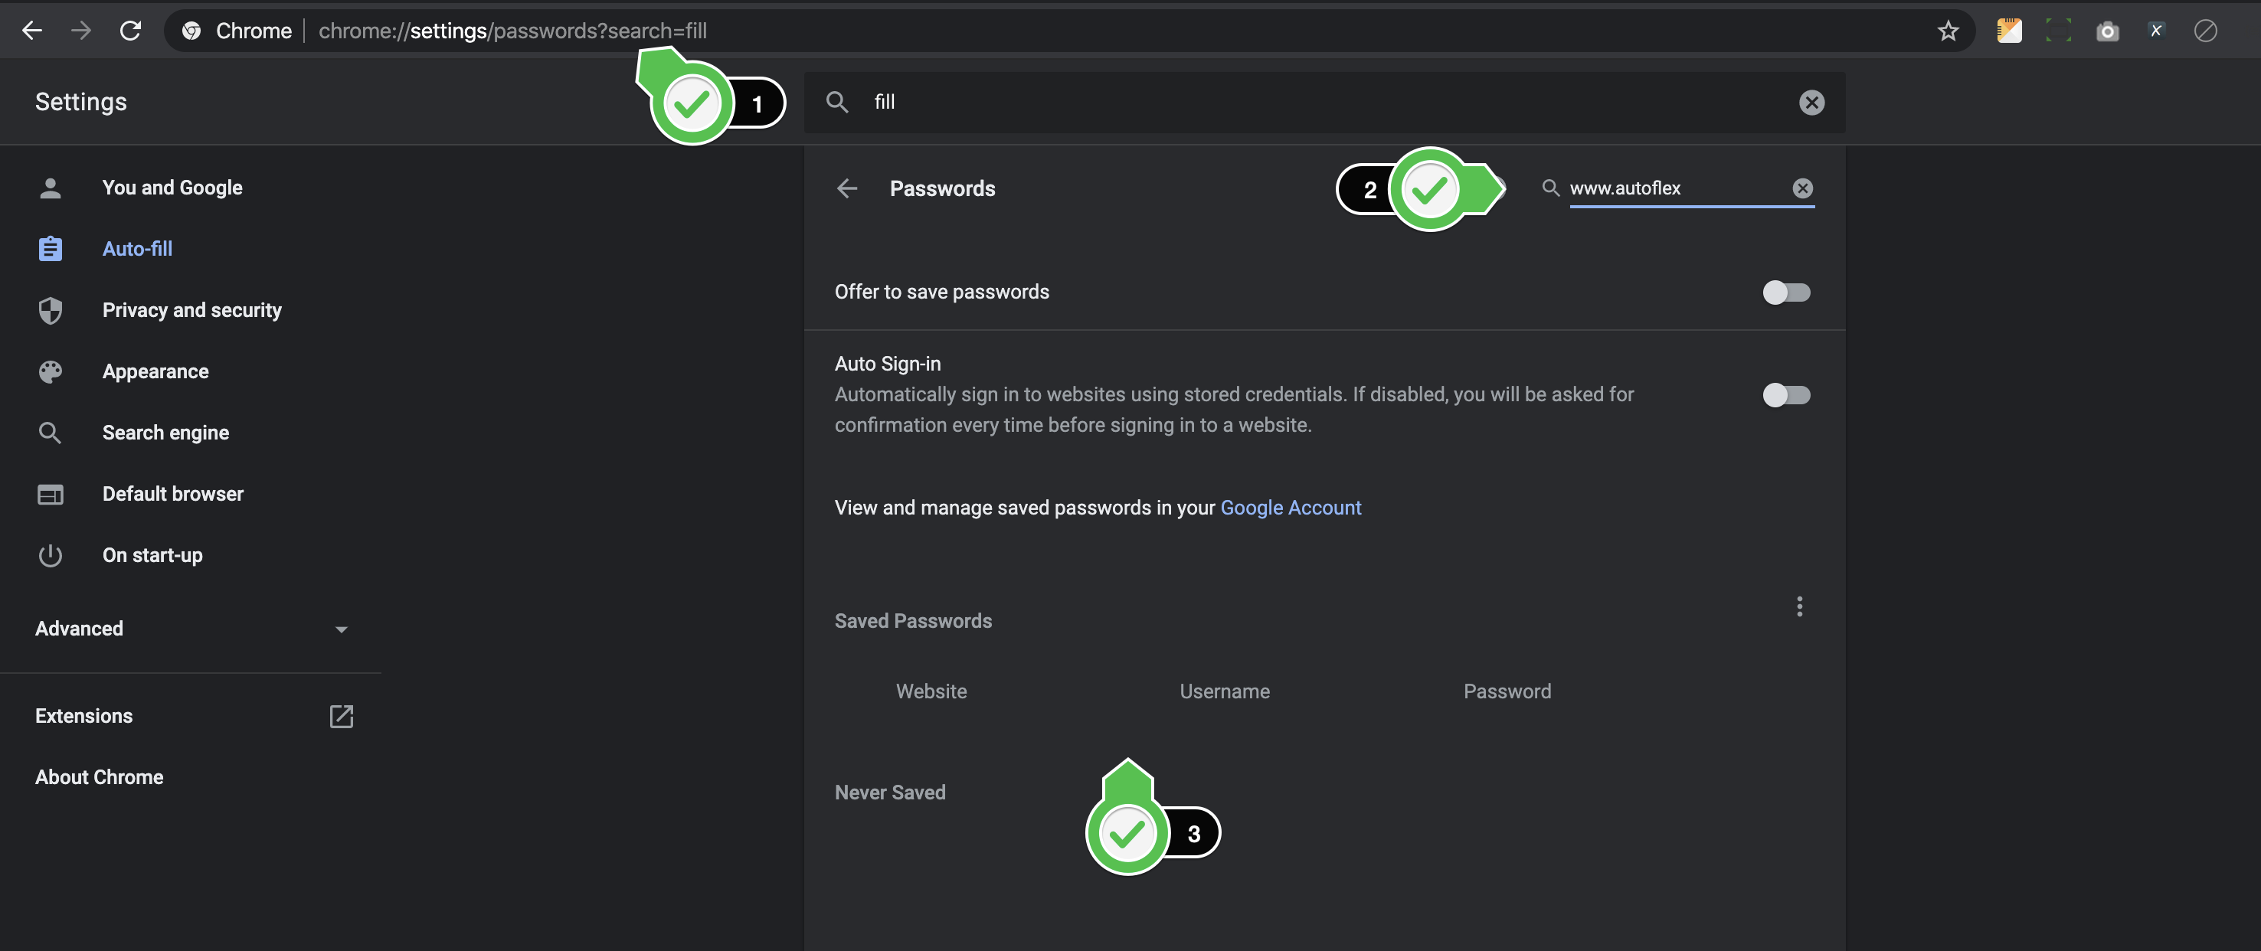
Task: Go back from the Passwords page
Action: [847, 188]
